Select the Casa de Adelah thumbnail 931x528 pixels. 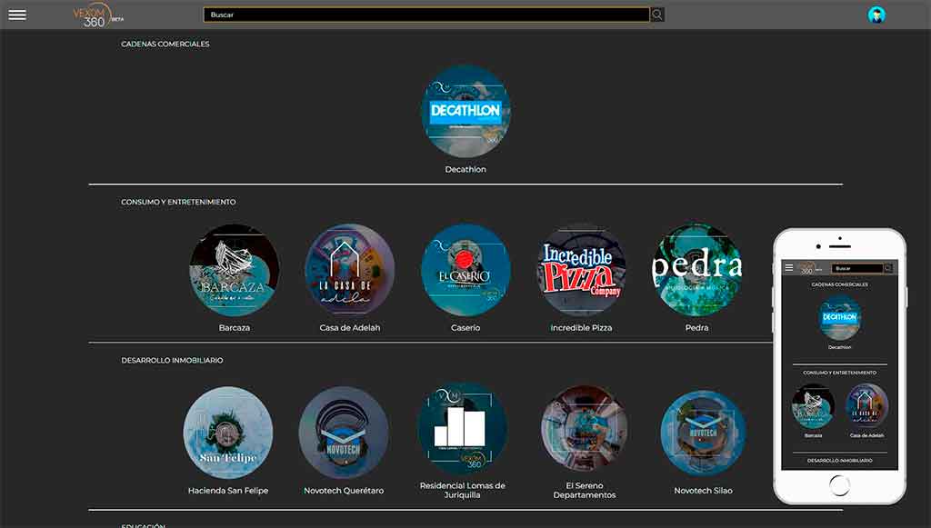350,270
